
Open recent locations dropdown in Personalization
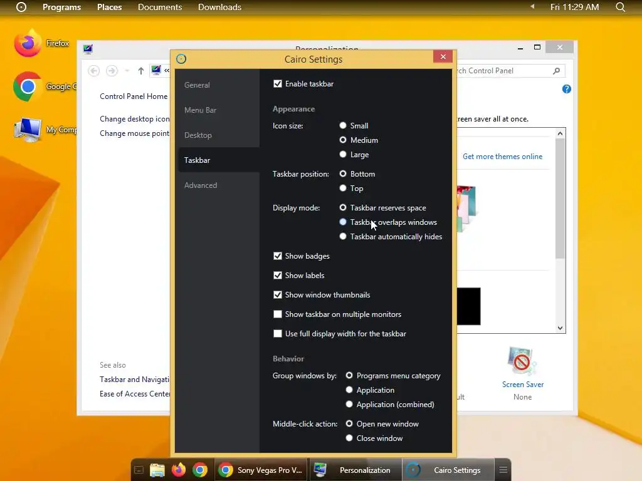click(x=127, y=71)
